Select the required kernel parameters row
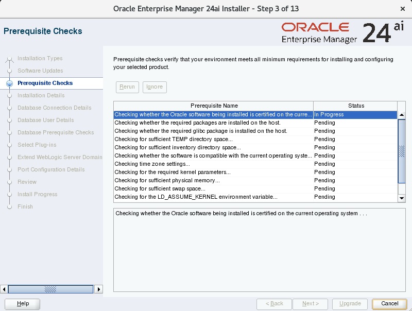This screenshot has width=412, height=311. pos(255,172)
